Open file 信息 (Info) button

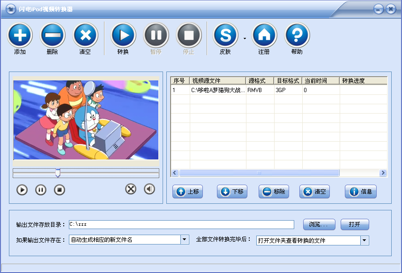click(361, 191)
